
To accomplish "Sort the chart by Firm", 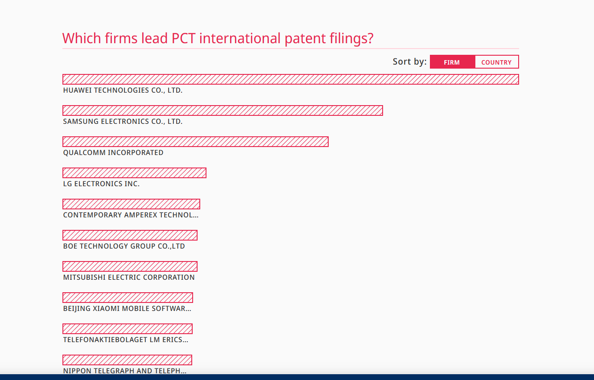I will coord(452,62).
